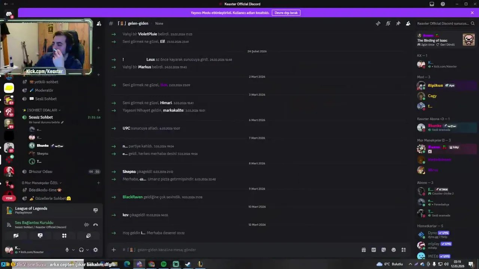Share League of Legends screen icon

95,210
